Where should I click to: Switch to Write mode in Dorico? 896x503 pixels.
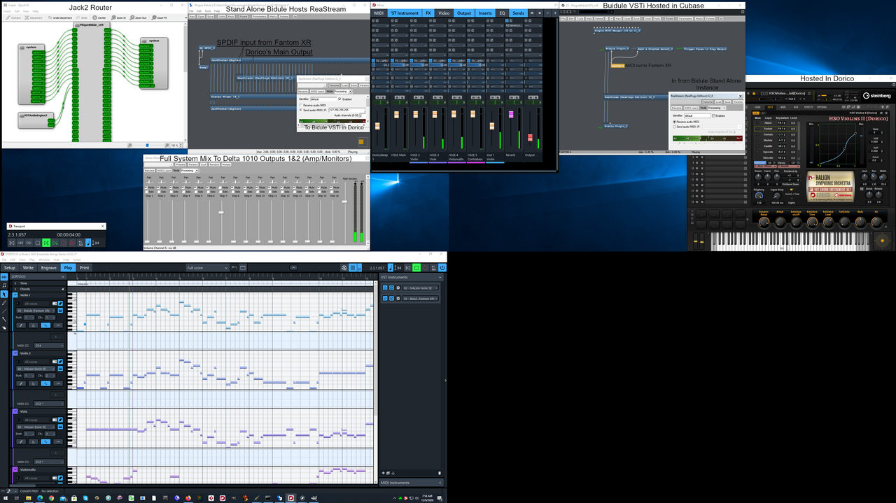click(28, 267)
